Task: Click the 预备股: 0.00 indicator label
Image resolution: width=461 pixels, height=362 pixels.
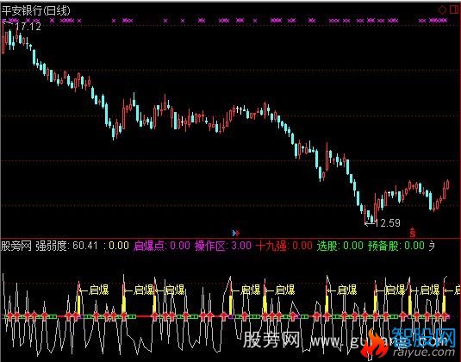Action: tap(396, 246)
